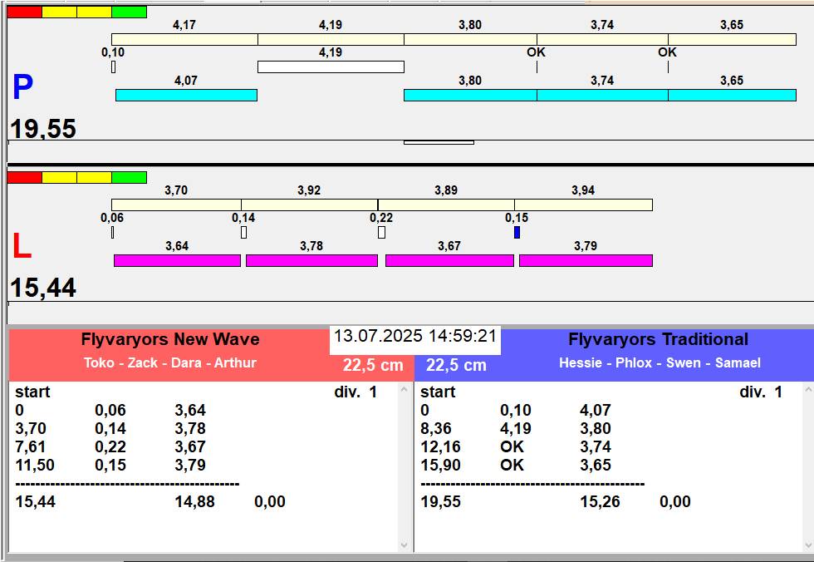814x562 pixels.
Task: Click the 0,22 cell in New Wave table
Action: tap(110, 446)
